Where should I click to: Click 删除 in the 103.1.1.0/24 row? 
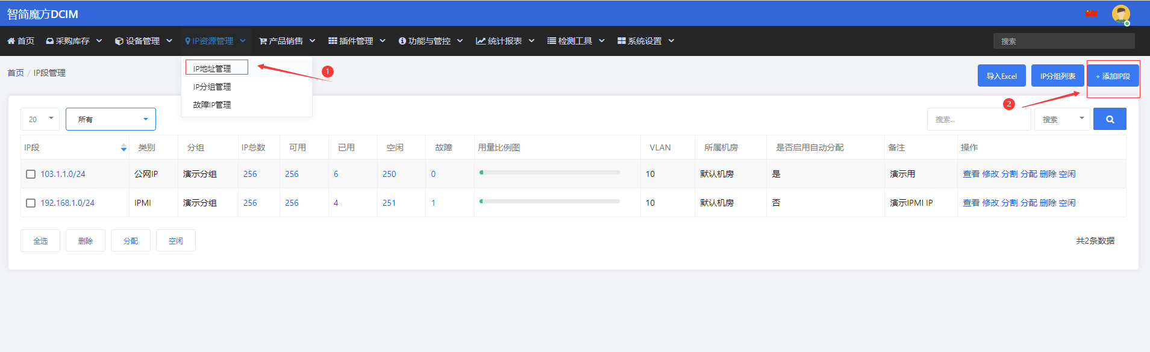(x=1048, y=174)
